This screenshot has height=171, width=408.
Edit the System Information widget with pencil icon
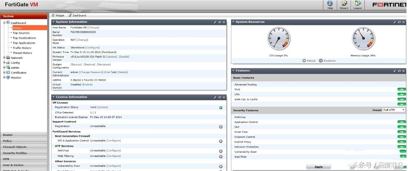click(x=215, y=22)
